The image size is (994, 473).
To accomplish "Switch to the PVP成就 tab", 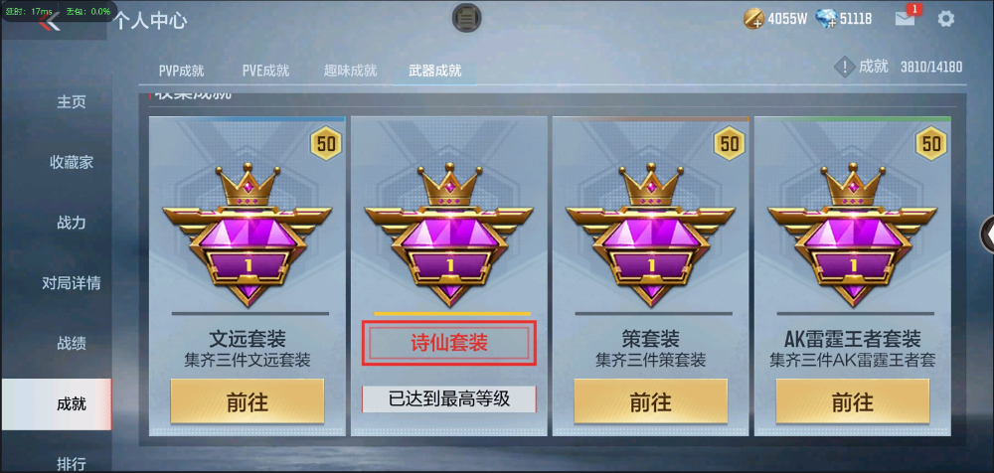I will tap(181, 71).
